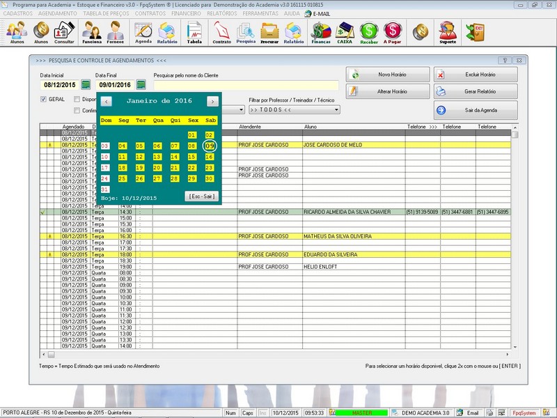Toggle the Dispon checkbox

pos(77,99)
